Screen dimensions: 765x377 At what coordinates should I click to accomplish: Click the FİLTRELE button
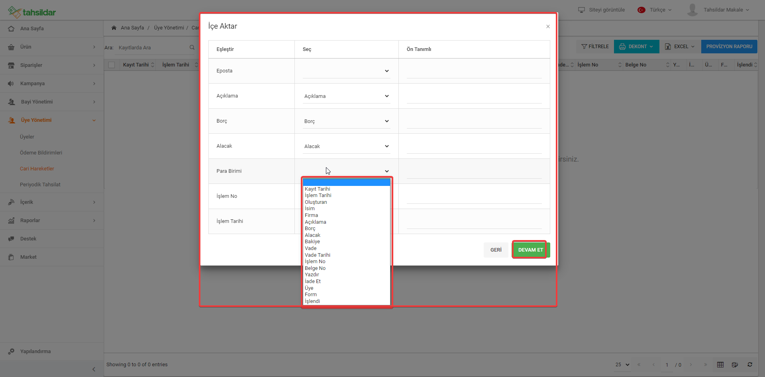pyautogui.click(x=595, y=47)
